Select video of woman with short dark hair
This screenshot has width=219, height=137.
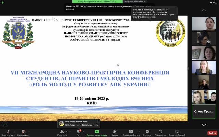coord(204,38)
